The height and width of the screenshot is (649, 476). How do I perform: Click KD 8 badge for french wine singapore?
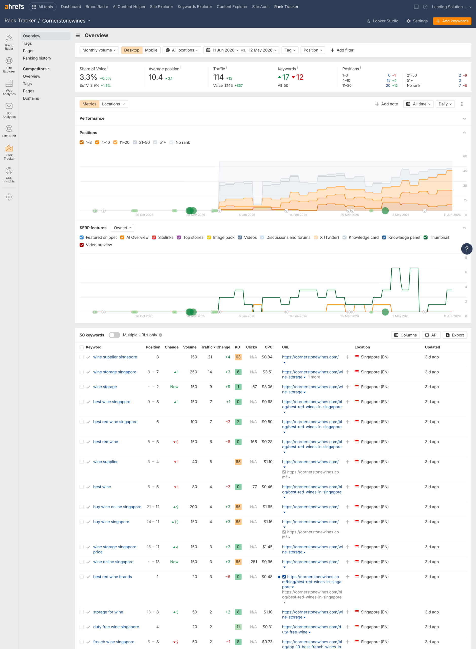click(x=238, y=642)
